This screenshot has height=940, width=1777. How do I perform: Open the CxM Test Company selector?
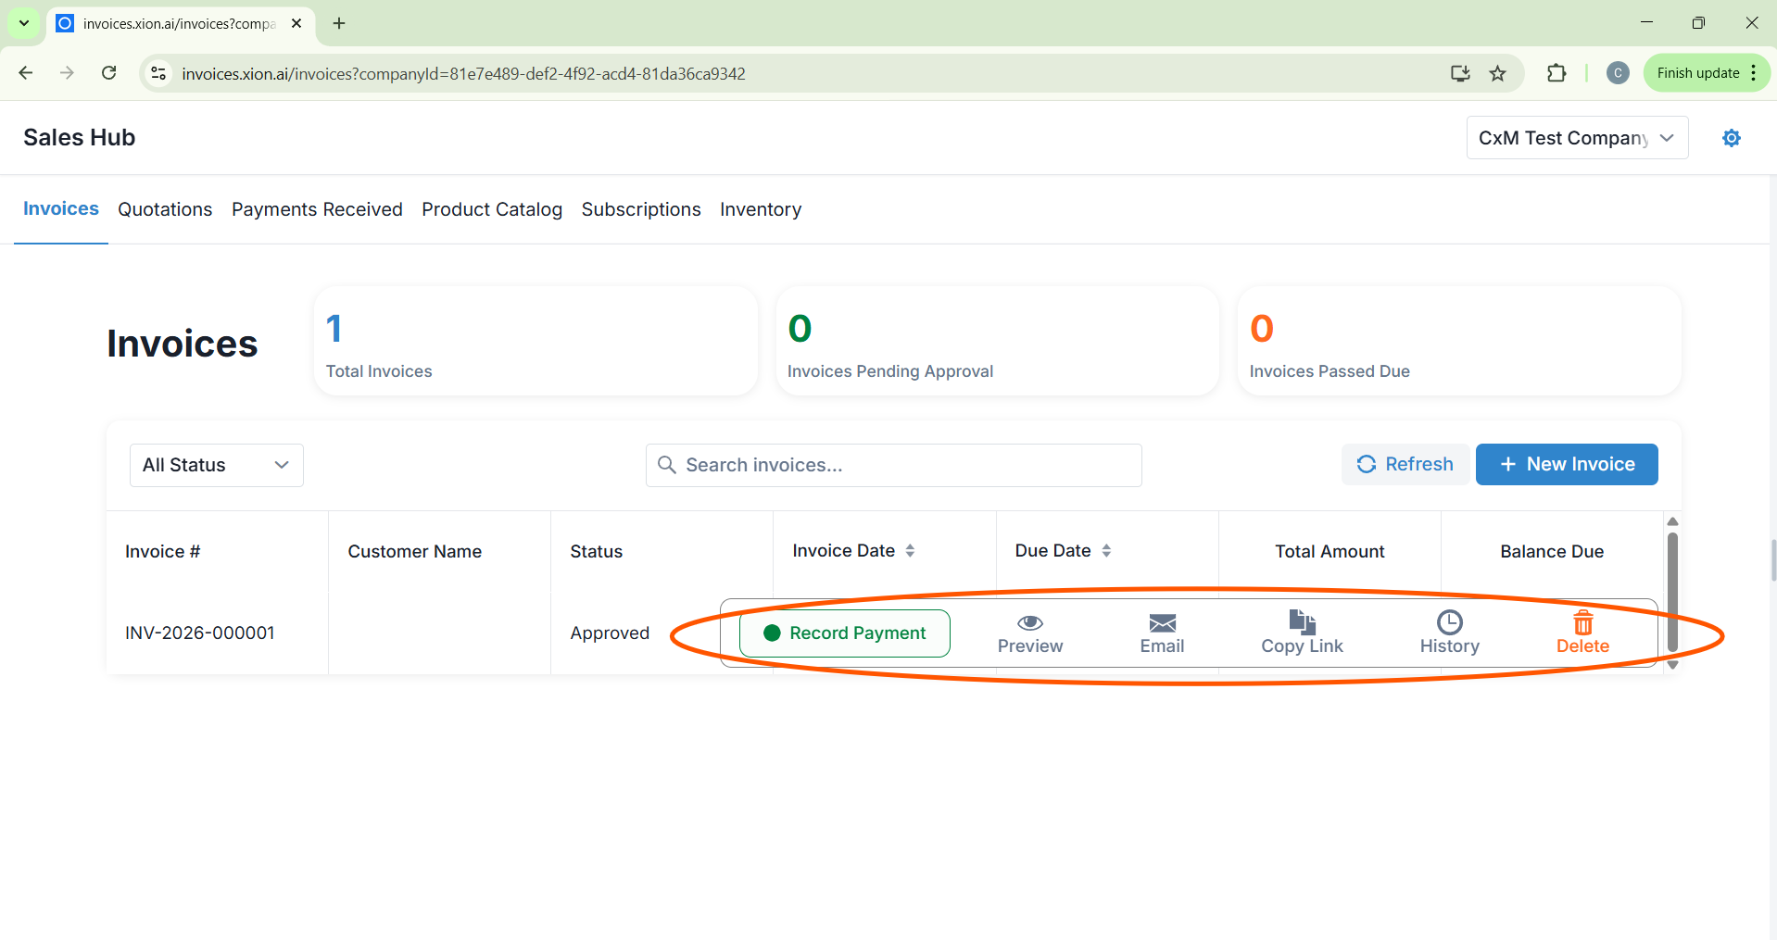(x=1576, y=138)
